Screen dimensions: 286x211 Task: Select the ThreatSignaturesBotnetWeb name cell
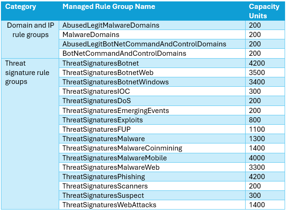pyautogui.click(x=108, y=73)
